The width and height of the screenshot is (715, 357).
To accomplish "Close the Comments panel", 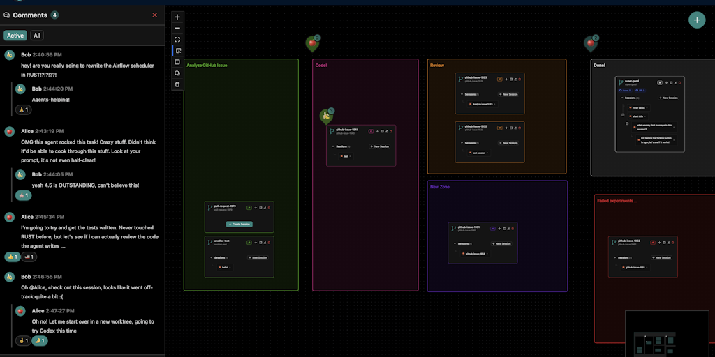I will click(155, 15).
